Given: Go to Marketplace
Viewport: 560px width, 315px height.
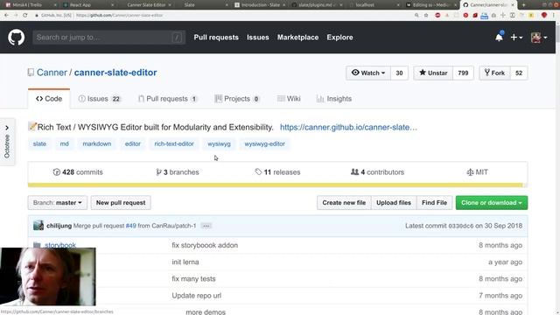Looking at the screenshot, I should (297, 37).
